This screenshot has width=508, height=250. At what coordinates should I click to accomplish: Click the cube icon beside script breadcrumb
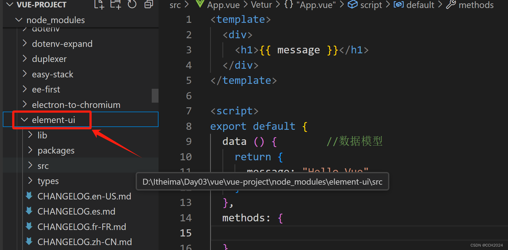[x=353, y=4]
